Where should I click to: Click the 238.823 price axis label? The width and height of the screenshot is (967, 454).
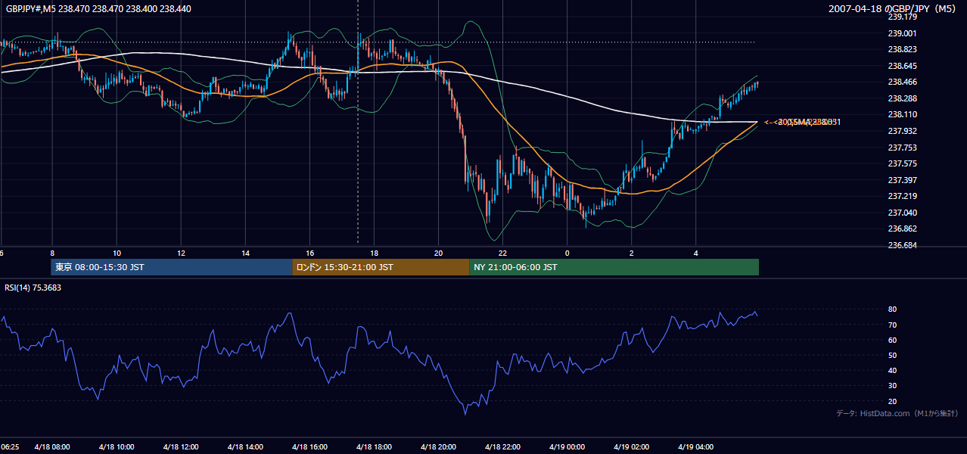(x=902, y=49)
